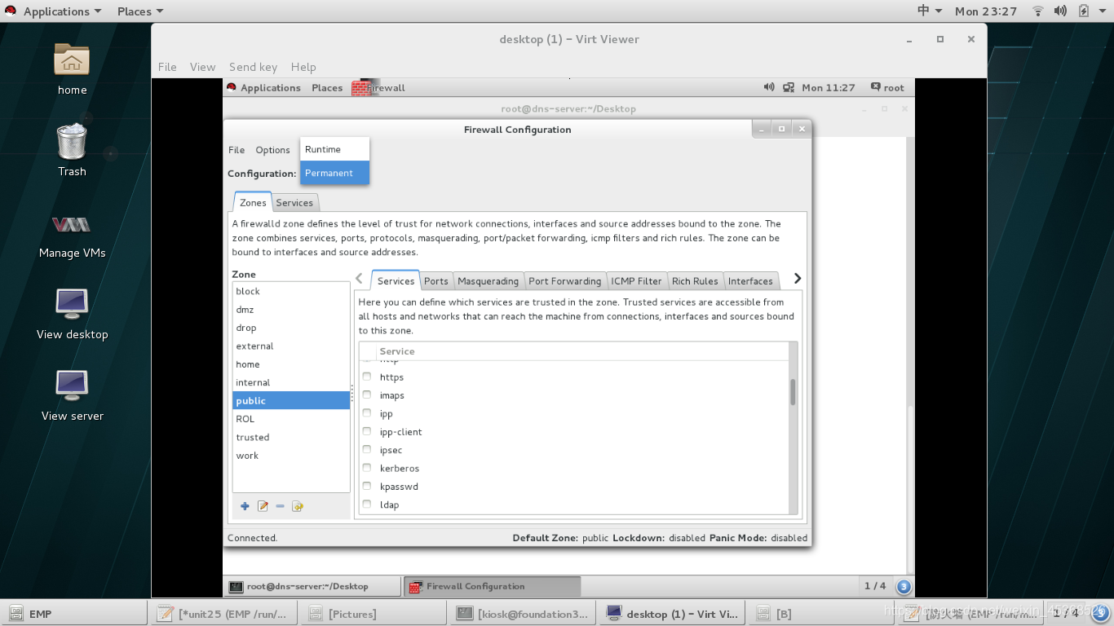This screenshot has height=626, width=1114.
Task: Click the firewall applet icon in guest panel
Action: click(360, 87)
